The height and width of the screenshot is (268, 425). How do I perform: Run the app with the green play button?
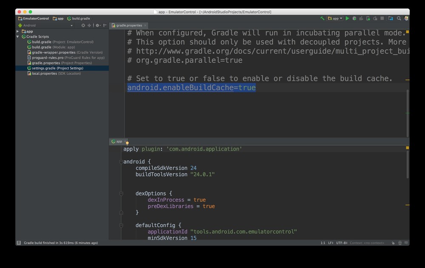pyautogui.click(x=347, y=19)
